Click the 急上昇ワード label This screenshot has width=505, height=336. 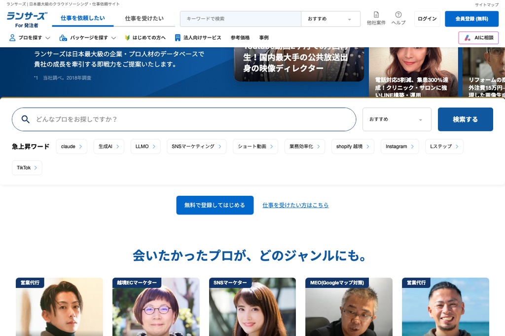[x=31, y=147]
